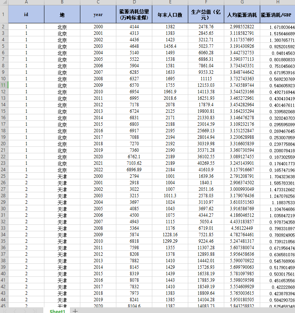Select the cell showing 0.208078418
The image size is (295, 313).
coord(278,150)
